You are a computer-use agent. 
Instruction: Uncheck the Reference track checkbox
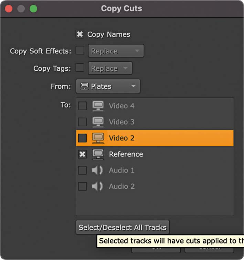pos(82,154)
